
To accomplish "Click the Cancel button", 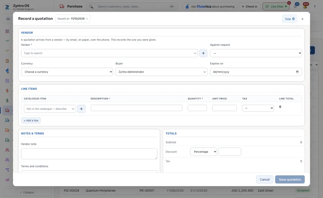I will [265, 179].
